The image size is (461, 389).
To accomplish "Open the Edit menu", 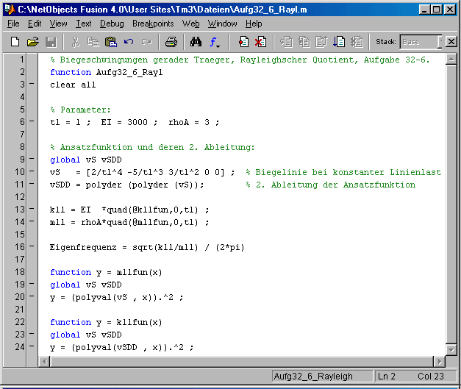I will pos(35,24).
